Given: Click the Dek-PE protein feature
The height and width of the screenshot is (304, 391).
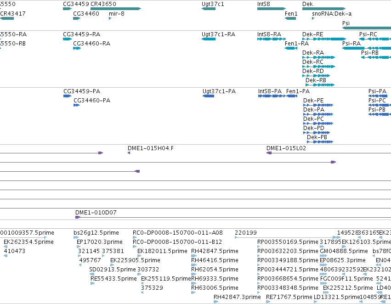Looking at the screenshot, I should pos(318,105).
